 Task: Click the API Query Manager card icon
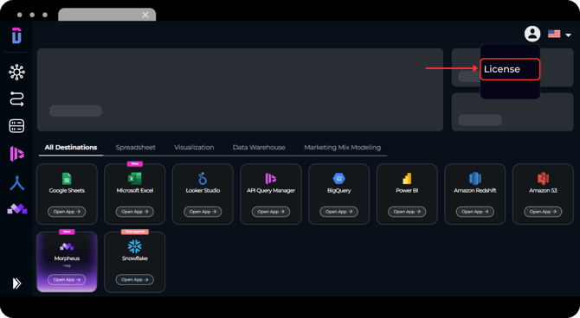pos(271,179)
